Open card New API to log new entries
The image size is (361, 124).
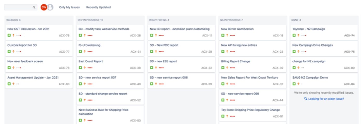(253, 48)
